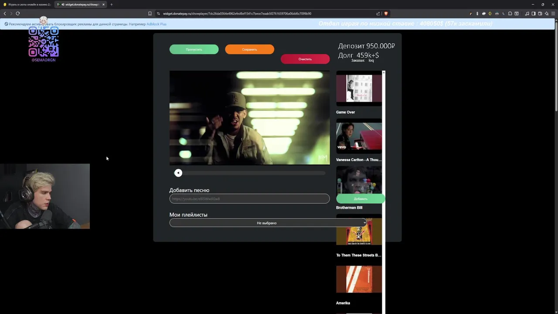Click the playlist scrollbar up arrow
558x314 pixels.
pyautogui.click(x=384, y=72)
